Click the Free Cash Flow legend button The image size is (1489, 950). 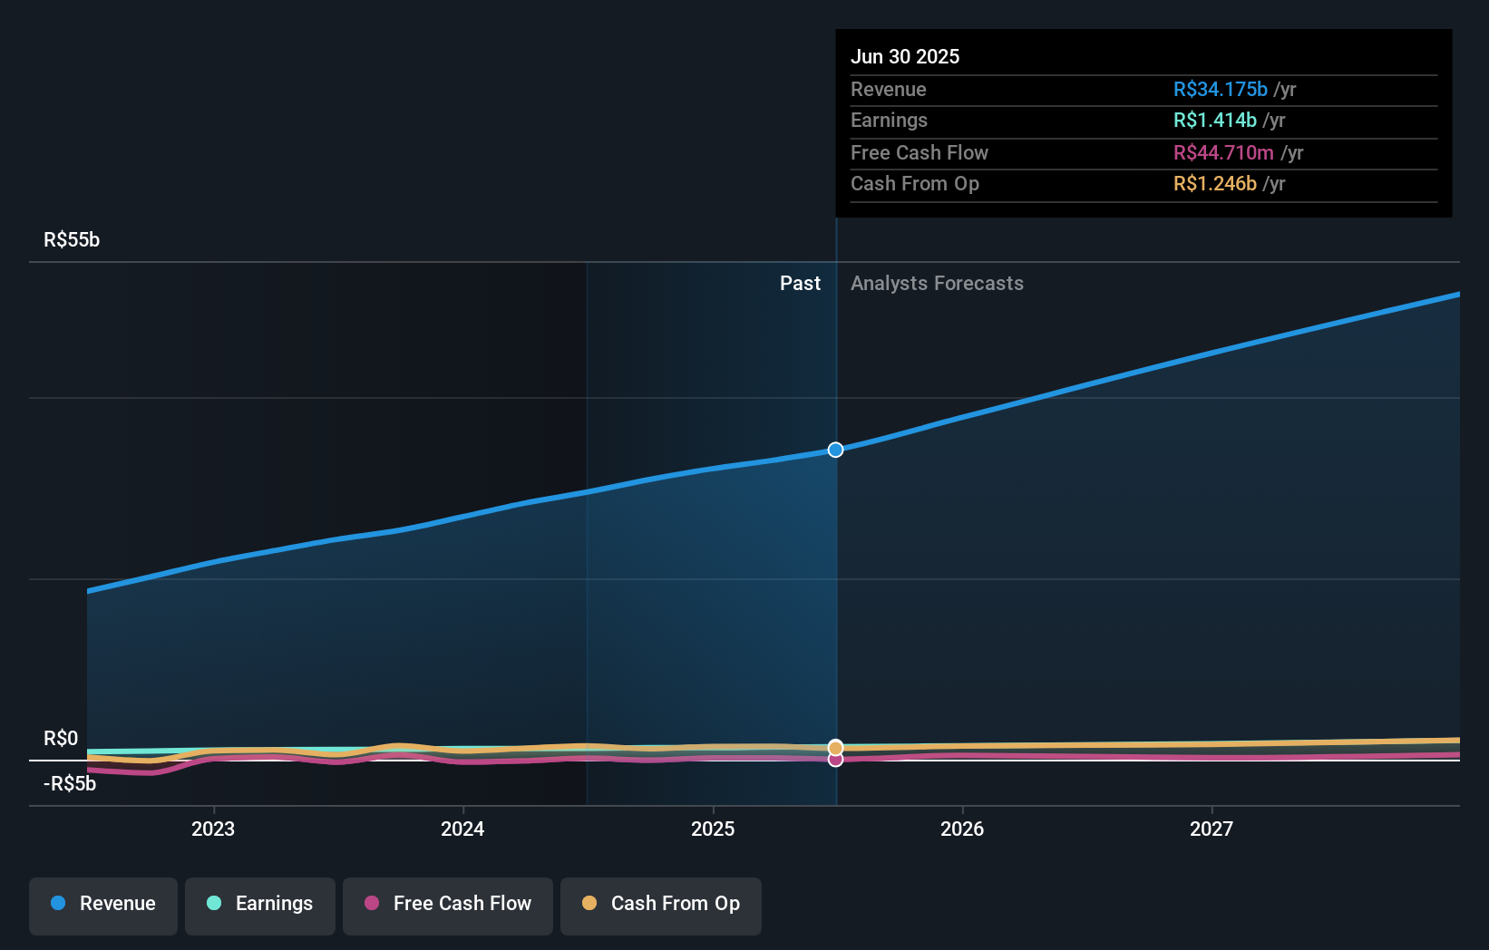coord(448,906)
